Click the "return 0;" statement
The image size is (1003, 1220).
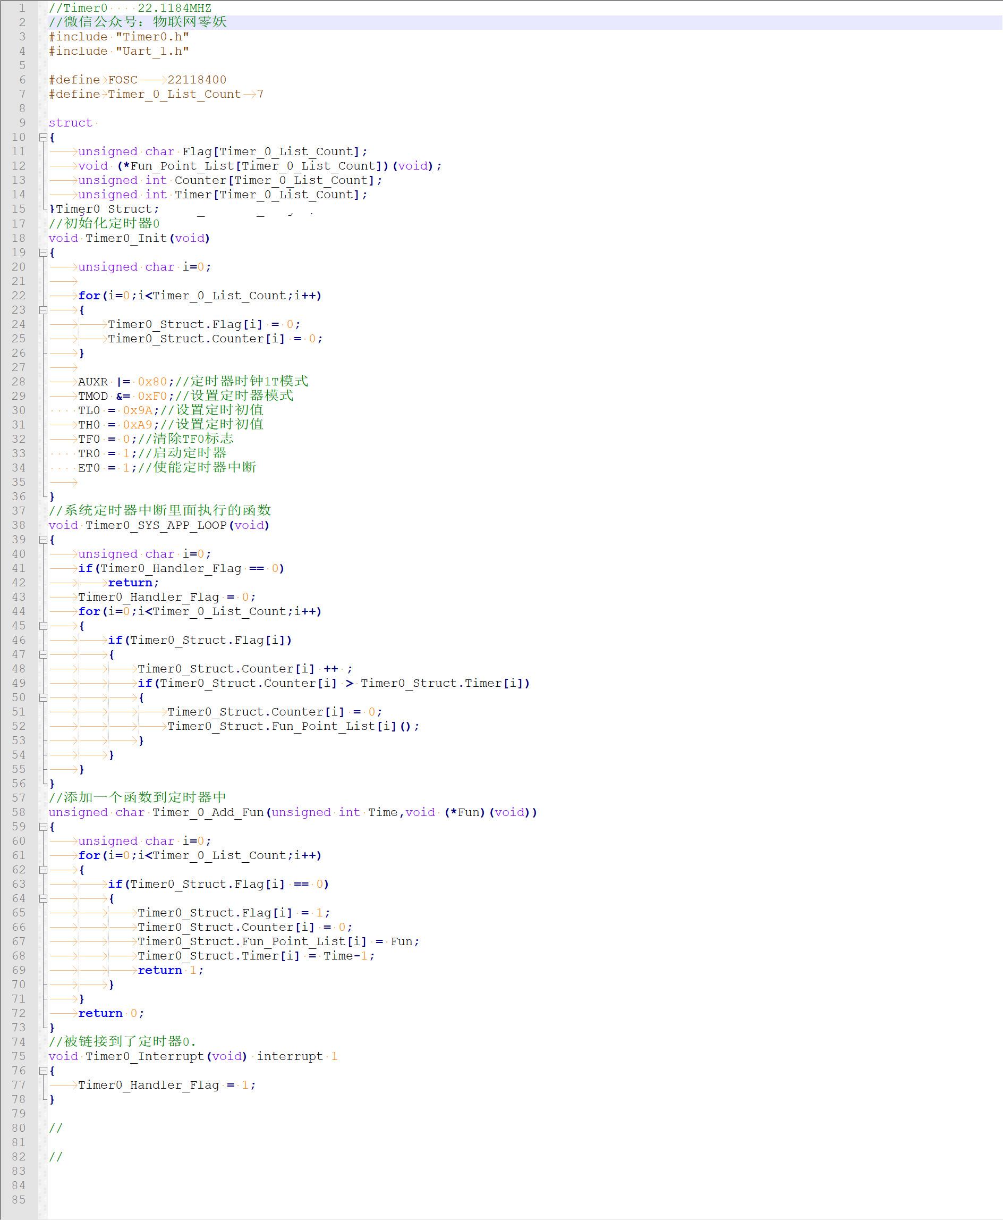[111, 1013]
